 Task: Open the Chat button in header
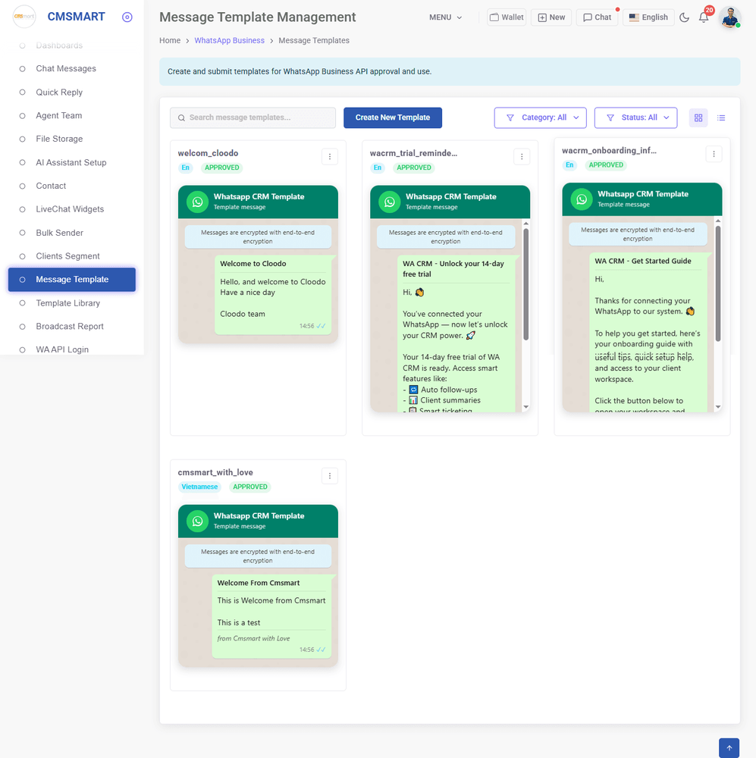point(597,17)
